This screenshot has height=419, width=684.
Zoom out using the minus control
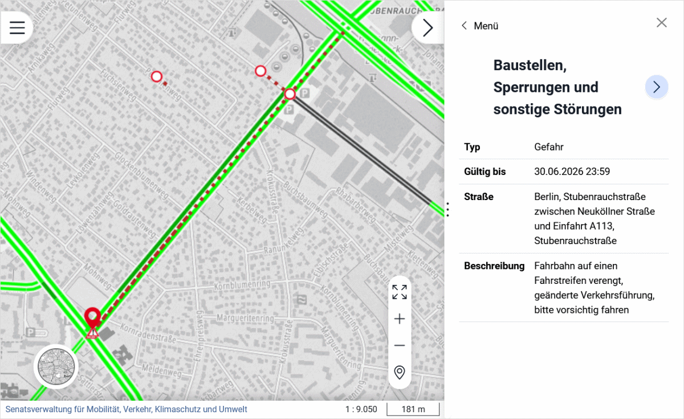(399, 344)
